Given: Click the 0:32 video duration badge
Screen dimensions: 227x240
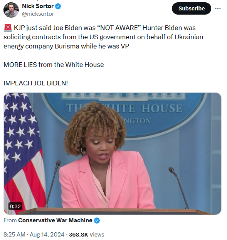Looking at the screenshot, I should 15,206.
